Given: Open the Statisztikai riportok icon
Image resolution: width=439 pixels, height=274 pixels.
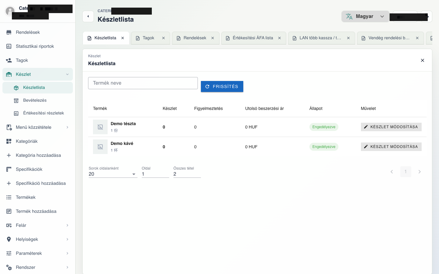Looking at the screenshot, I should coord(9,46).
